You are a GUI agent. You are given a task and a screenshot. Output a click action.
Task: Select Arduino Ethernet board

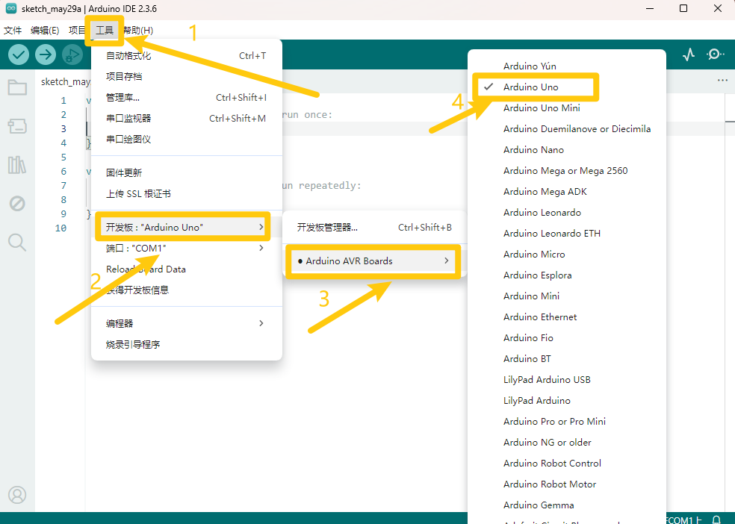[566, 317]
